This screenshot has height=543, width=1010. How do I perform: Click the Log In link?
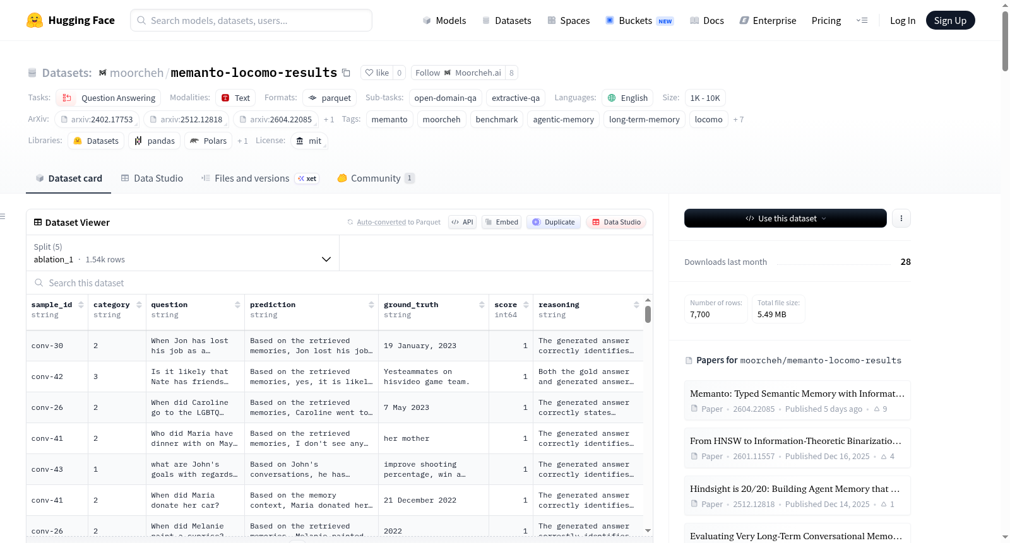click(x=903, y=20)
